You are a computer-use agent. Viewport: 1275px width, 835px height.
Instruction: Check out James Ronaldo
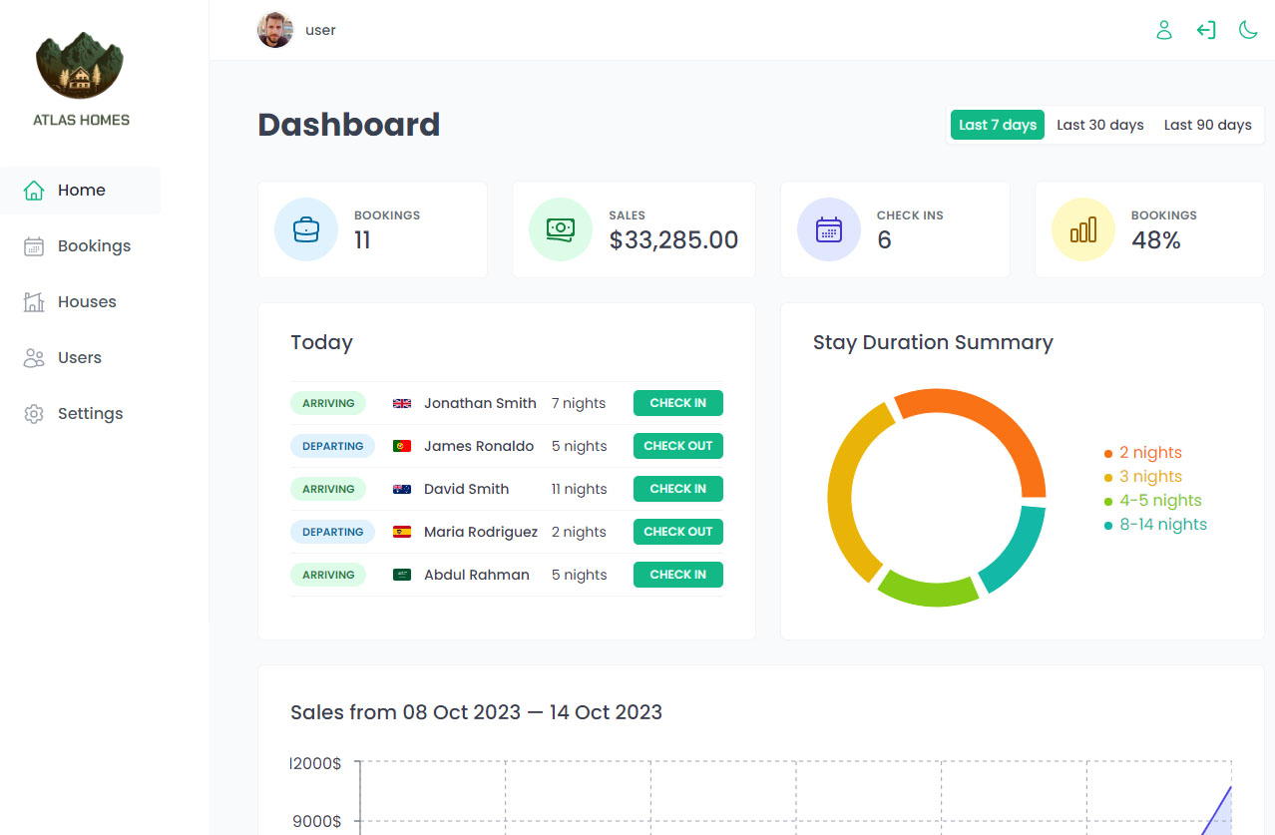click(678, 446)
